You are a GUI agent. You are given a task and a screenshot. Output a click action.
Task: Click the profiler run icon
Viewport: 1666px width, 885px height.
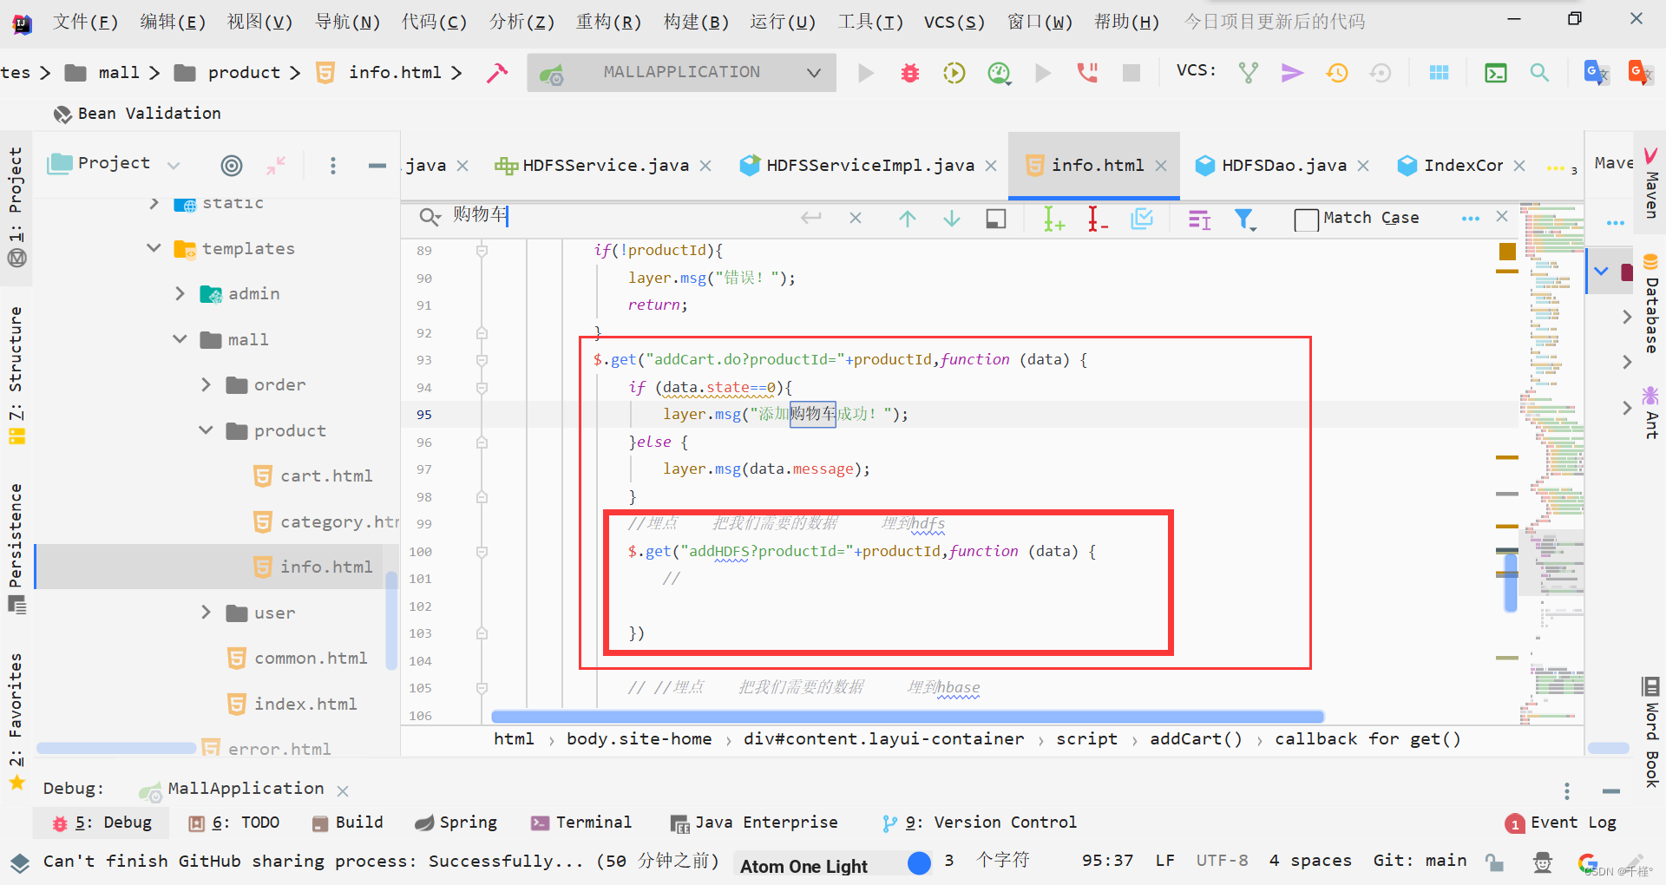(1000, 73)
